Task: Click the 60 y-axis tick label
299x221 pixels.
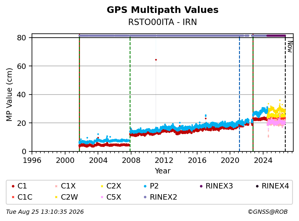Action: [x=21, y=66]
